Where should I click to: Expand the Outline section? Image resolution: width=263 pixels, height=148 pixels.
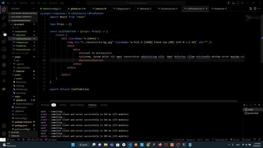[x=23, y=132]
